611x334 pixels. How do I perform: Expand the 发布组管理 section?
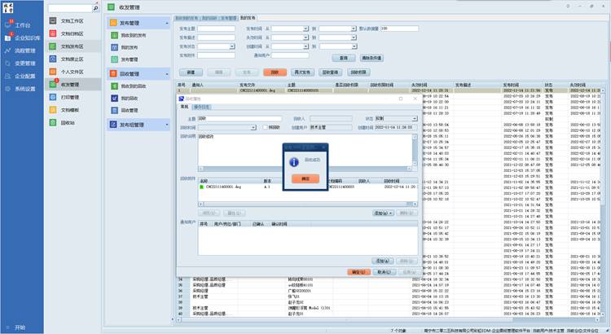point(166,125)
